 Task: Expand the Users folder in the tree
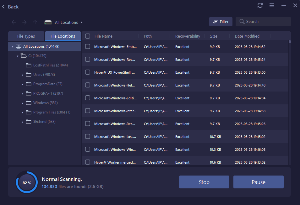coord(22,75)
